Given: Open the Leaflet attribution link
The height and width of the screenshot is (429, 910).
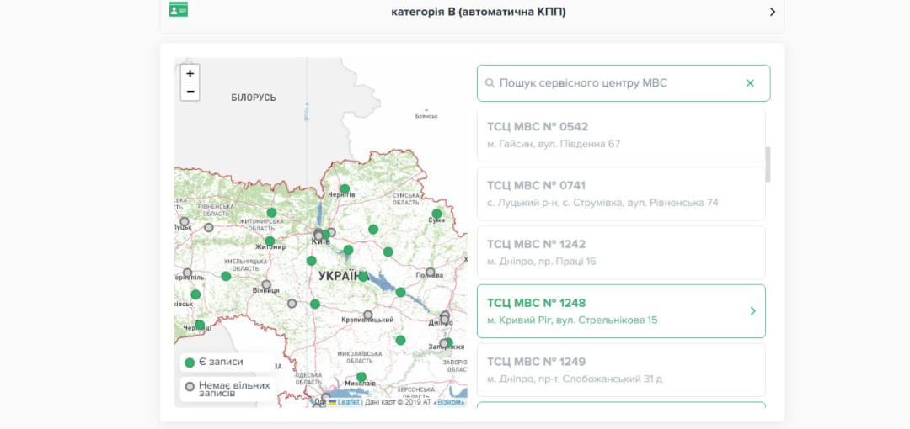Looking at the screenshot, I should (x=348, y=402).
